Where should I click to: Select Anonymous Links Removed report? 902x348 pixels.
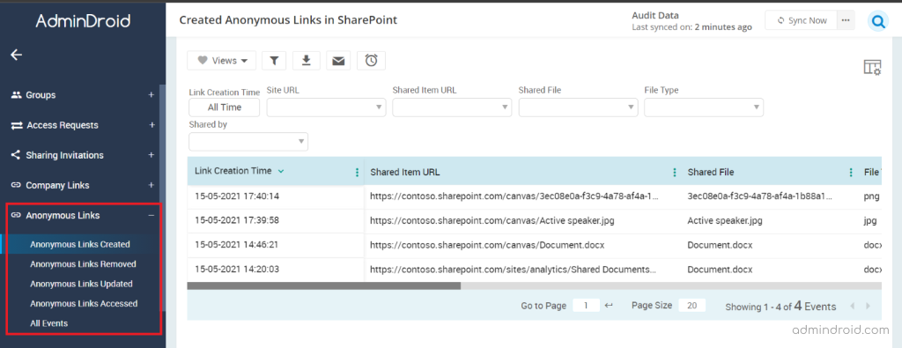coord(83,264)
